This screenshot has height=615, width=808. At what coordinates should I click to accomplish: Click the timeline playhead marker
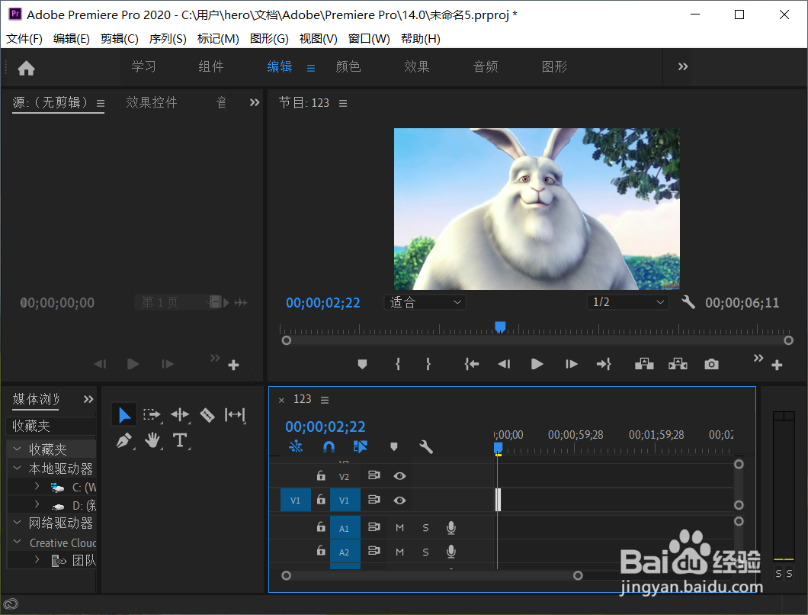pyautogui.click(x=498, y=448)
